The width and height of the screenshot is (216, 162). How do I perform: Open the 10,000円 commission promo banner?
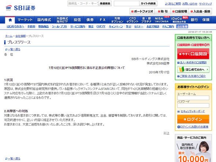click(193, 151)
